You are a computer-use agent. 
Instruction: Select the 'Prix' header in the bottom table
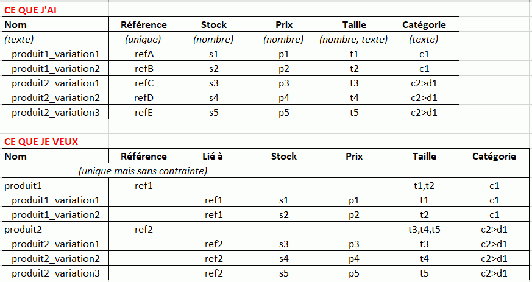pyautogui.click(x=354, y=157)
